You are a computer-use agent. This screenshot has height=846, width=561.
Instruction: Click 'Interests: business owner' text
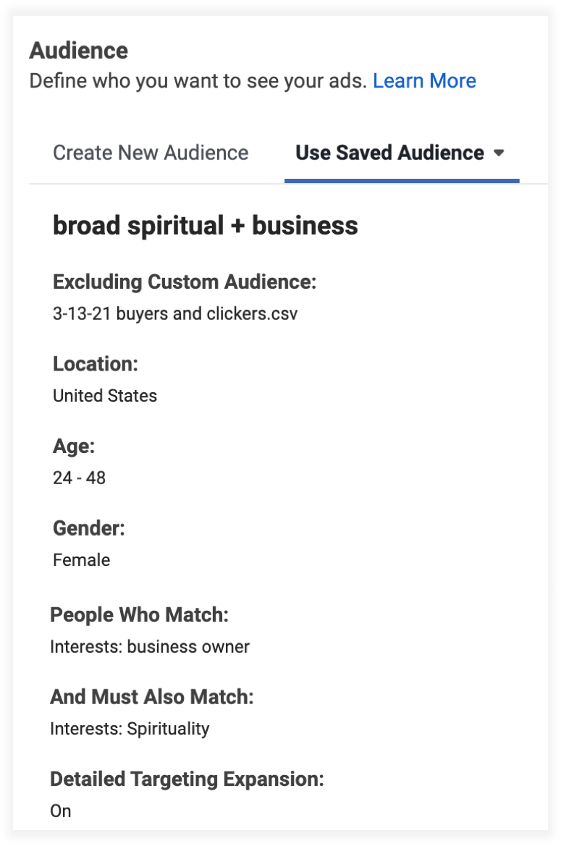pos(150,646)
